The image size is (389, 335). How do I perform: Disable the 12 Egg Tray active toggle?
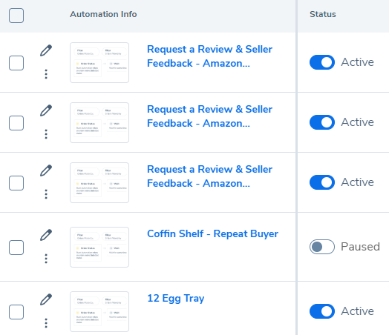point(322,311)
